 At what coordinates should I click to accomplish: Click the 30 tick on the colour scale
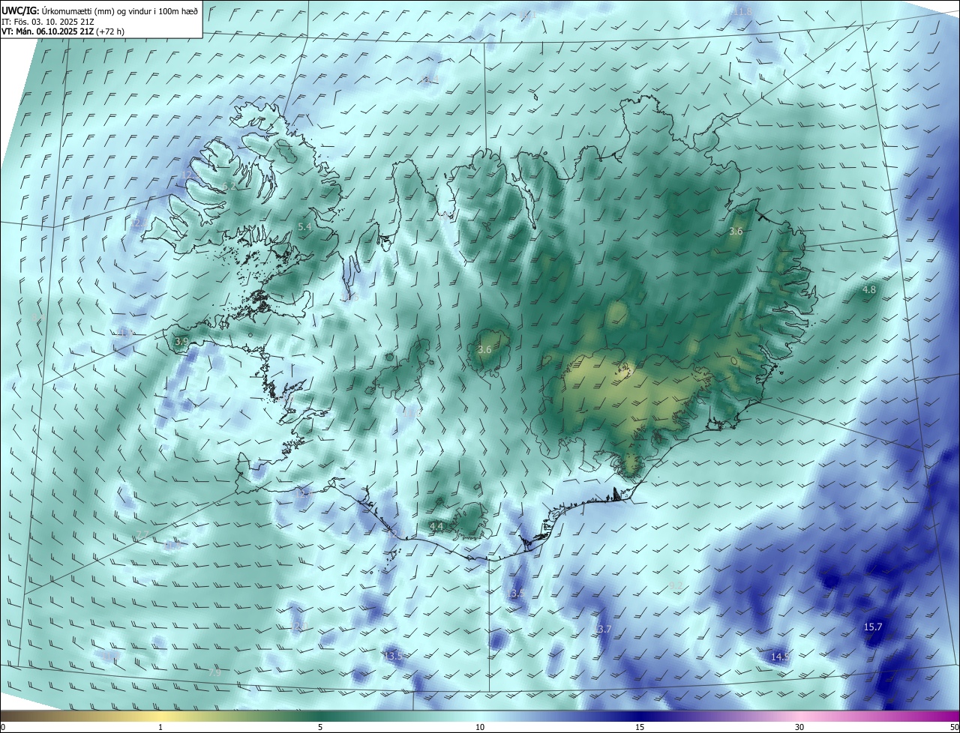[799, 727]
